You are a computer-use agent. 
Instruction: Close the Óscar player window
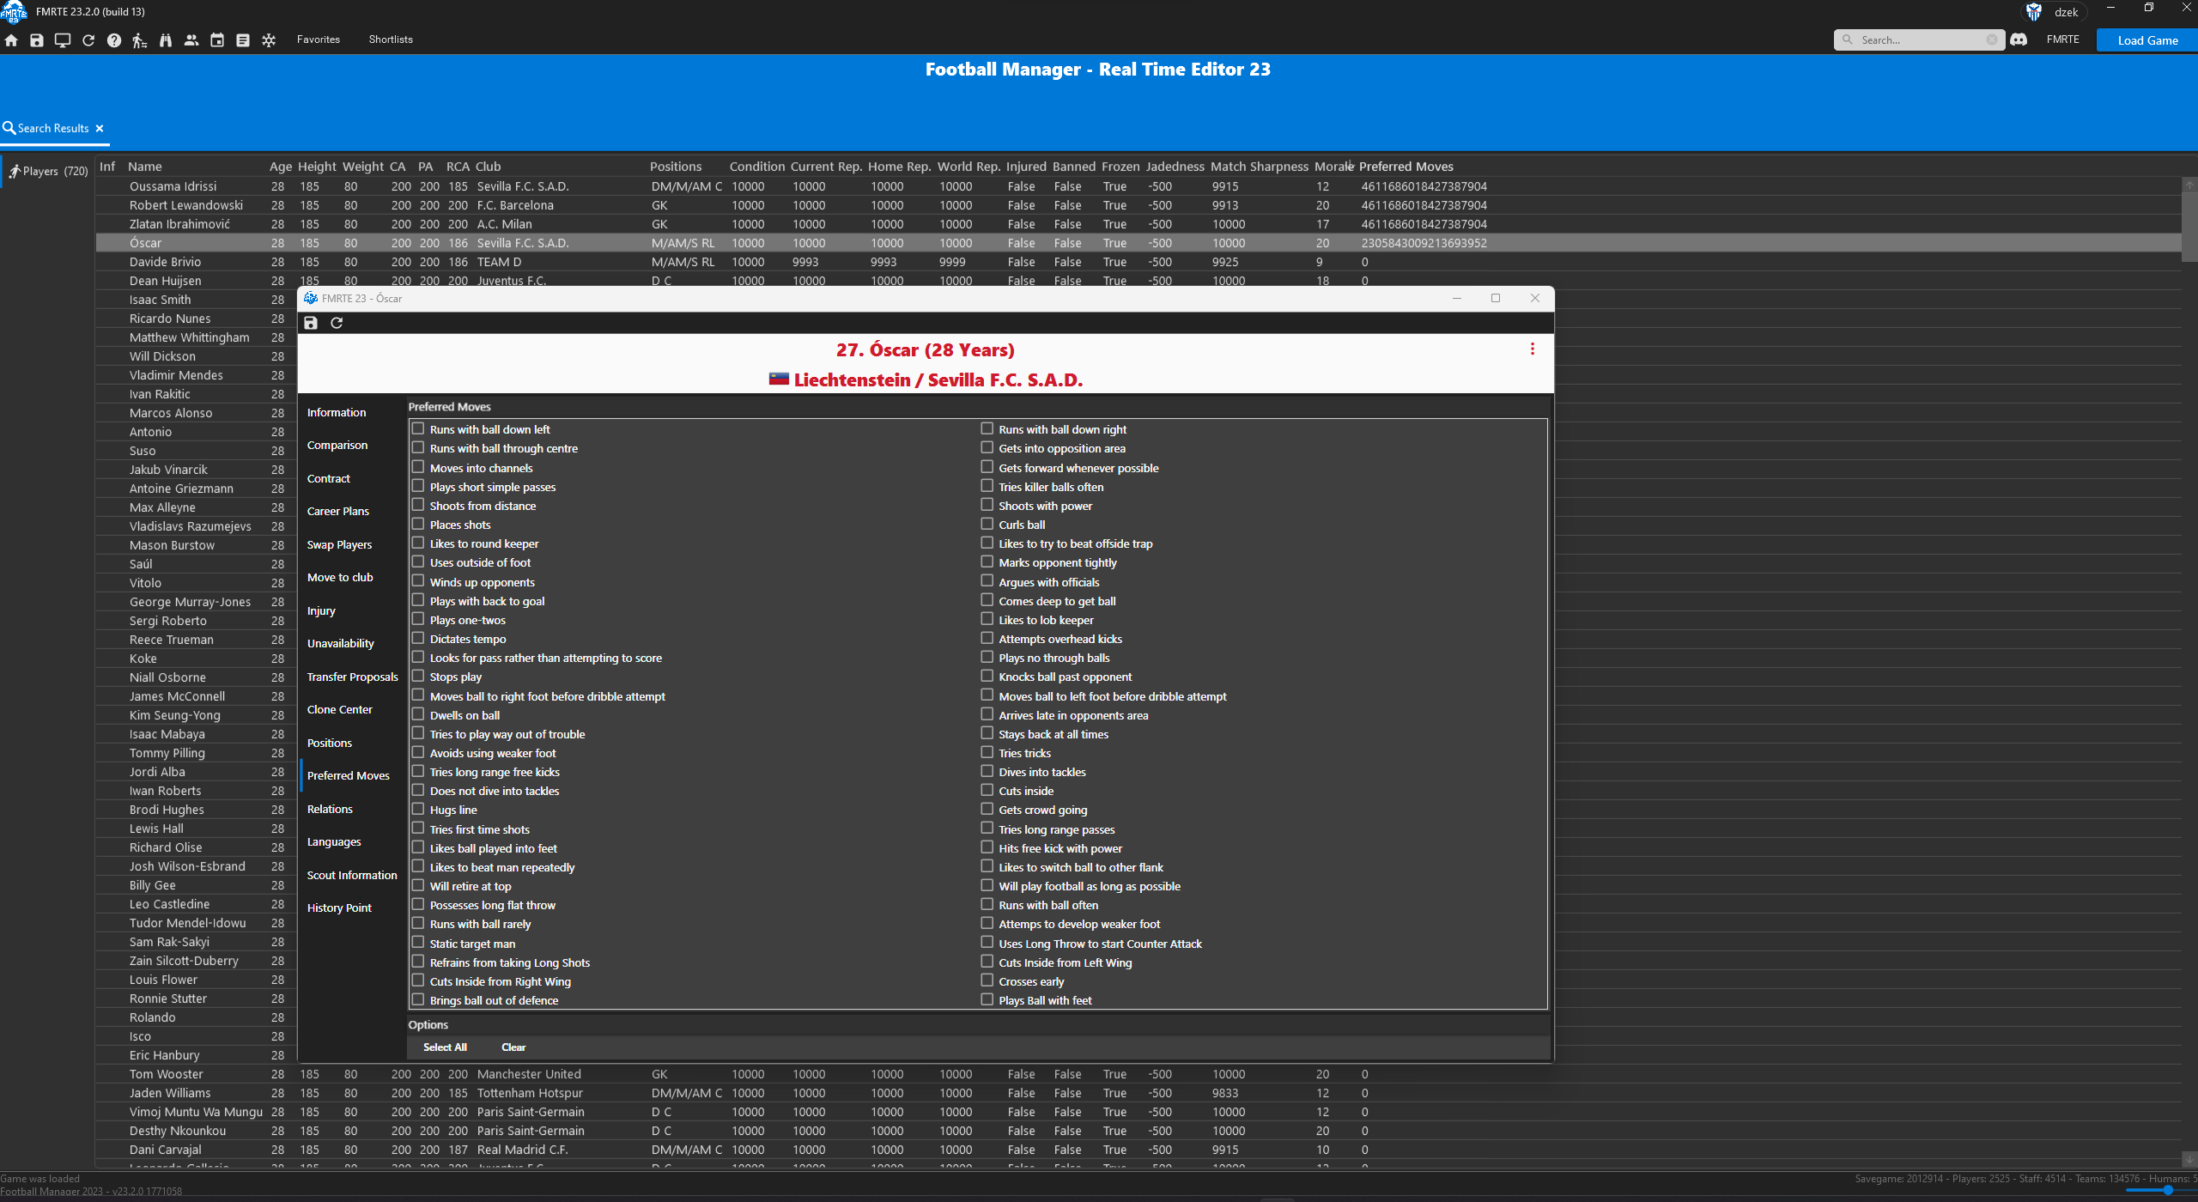pos(1535,298)
